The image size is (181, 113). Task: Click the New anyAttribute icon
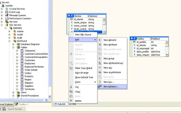pyautogui.click(x=100, y=72)
